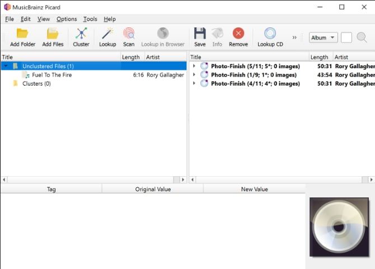
Task: Expand the Photo-Finish (4/11; 4*; 0 images) album
Action: (194, 83)
